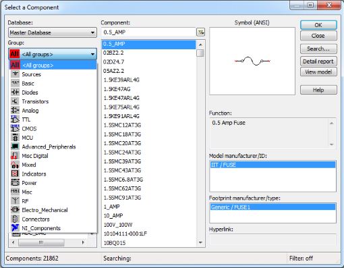Image resolution: width=344 pixels, height=268 pixels.
Task: Click the fuse symbol preview
Action: (x=252, y=61)
